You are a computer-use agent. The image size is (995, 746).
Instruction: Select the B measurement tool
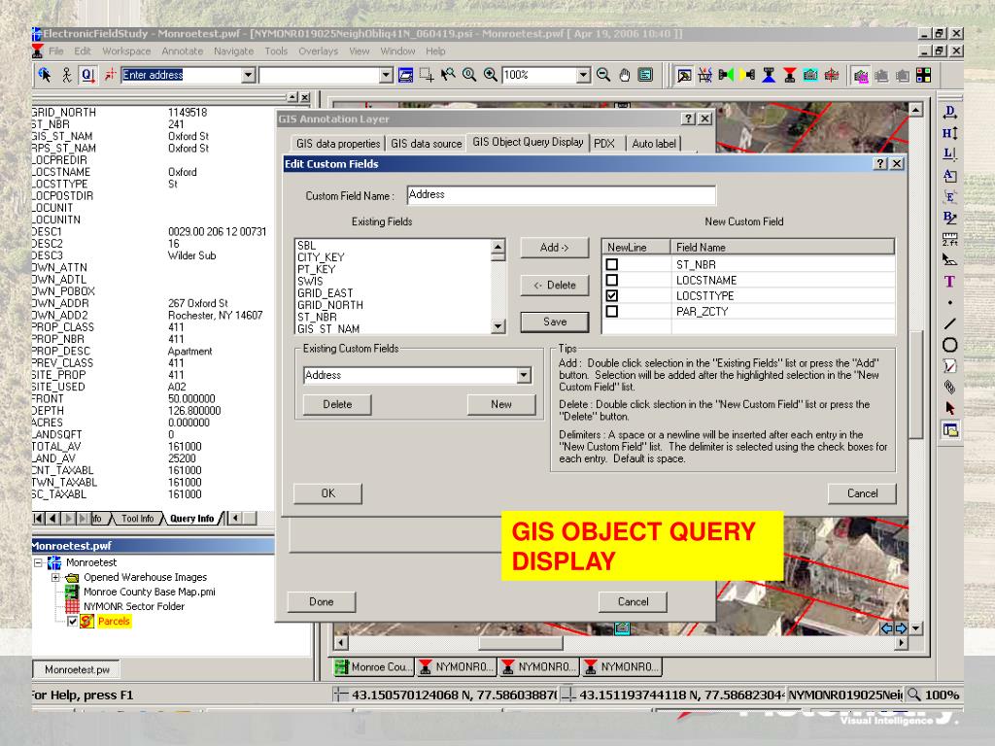click(949, 218)
